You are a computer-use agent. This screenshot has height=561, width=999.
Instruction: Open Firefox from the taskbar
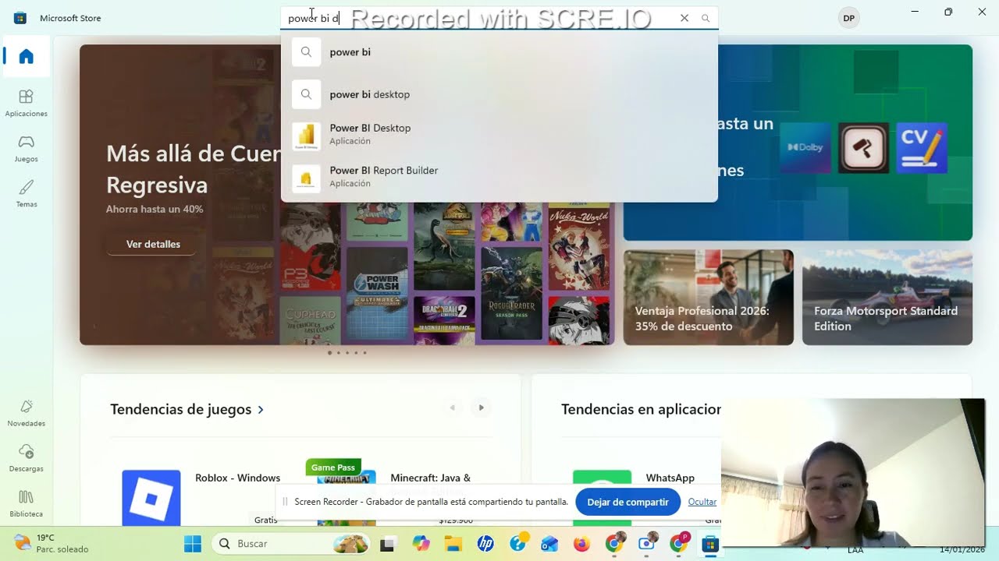582,544
